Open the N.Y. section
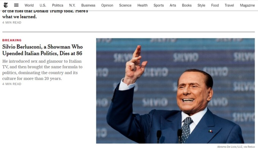Viewport: 258px width, 155px height. click(x=72, y=5)
